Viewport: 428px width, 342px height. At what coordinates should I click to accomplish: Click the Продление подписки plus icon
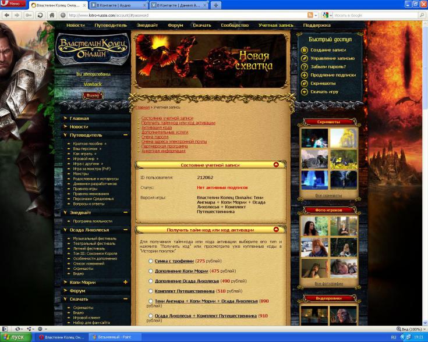pyautogui.click(x=304, y=75)
